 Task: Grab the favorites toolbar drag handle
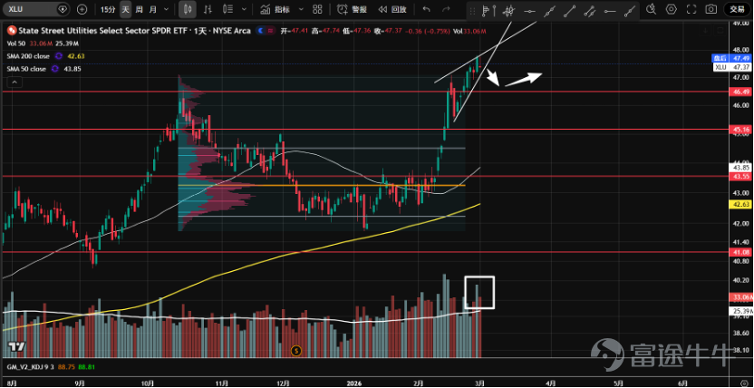click(x=473, y=11)
